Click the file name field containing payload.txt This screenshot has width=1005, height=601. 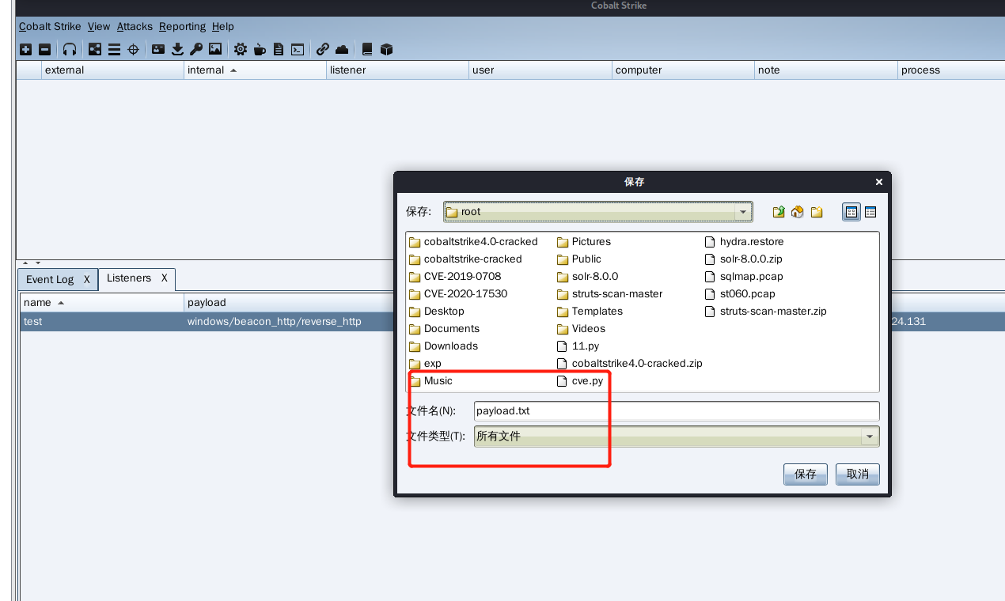pyautogui.click(x=677, y=411)
